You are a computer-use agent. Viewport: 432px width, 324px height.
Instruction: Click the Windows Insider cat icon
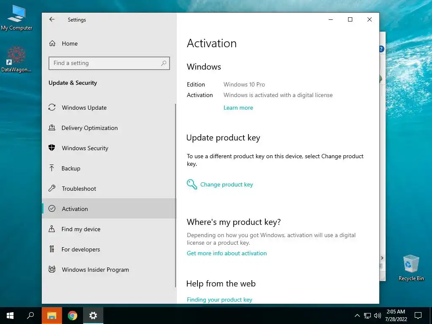point(52,269)
